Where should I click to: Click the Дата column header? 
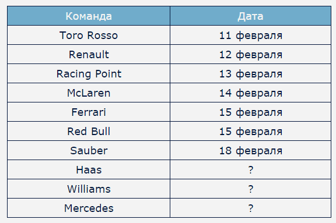coord(250,16)
